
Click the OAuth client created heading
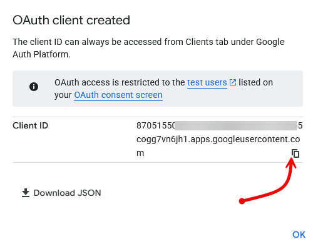pyautogui.click(x=71, y=20)
